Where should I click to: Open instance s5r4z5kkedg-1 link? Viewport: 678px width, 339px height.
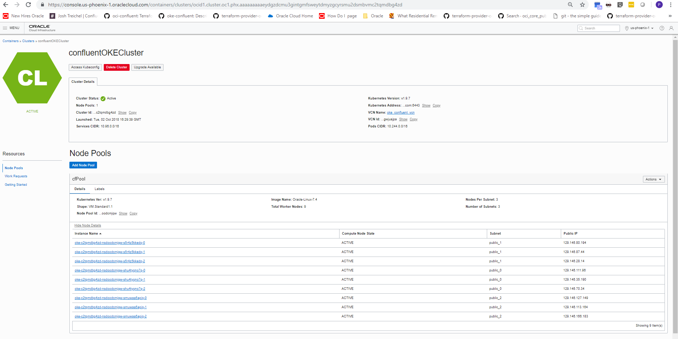point(110,252)
